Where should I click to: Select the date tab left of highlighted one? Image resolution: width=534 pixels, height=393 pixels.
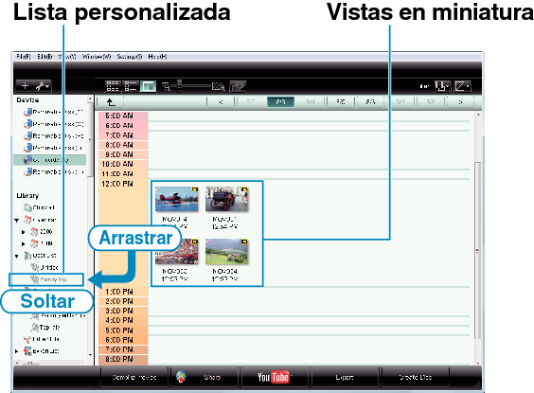pos(251,102)
